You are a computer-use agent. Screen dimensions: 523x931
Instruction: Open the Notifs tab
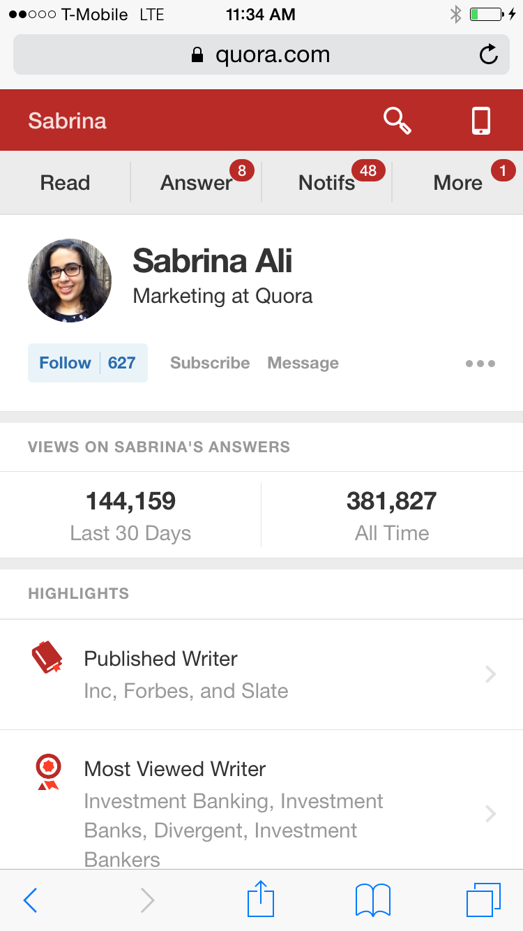click(326, 183)
